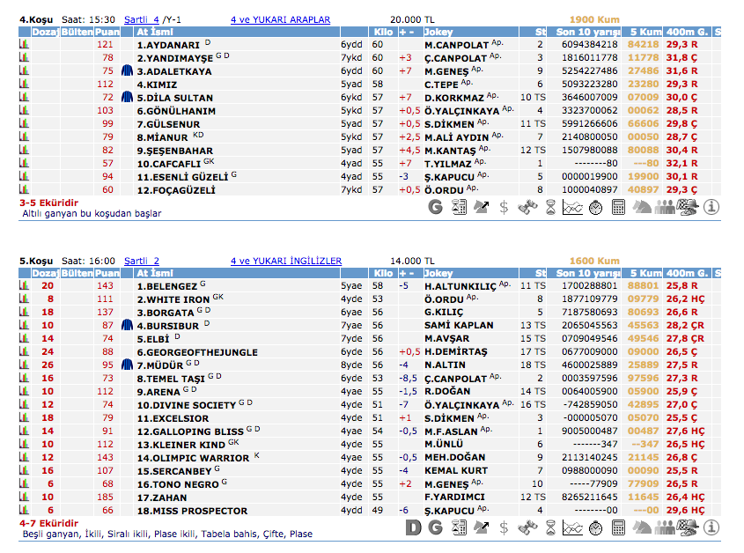Open the binoculars icon for race 4
The image size is (744, 553).
[527, 207]
